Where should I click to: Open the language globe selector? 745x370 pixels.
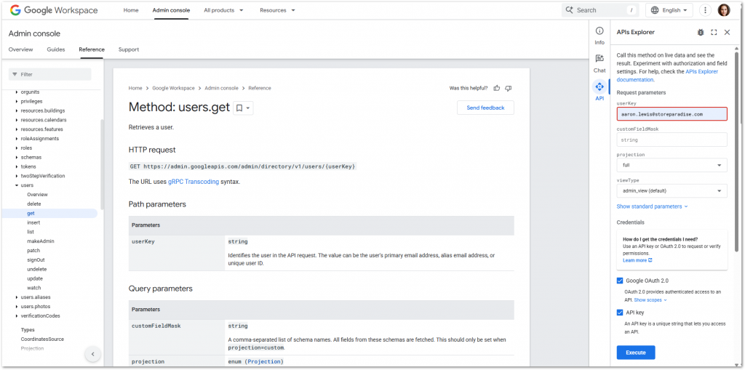[669, 10]
